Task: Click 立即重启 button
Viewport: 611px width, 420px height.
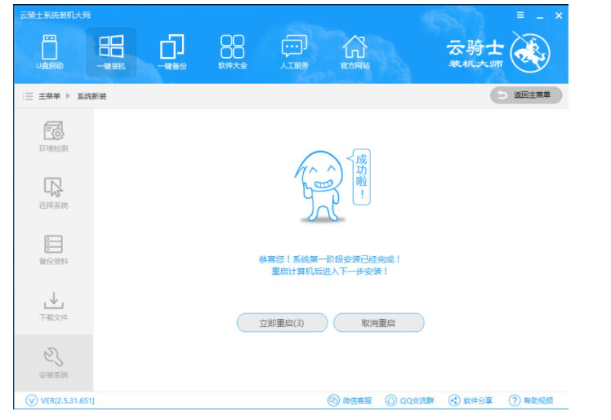Action: tap(282, 323)
